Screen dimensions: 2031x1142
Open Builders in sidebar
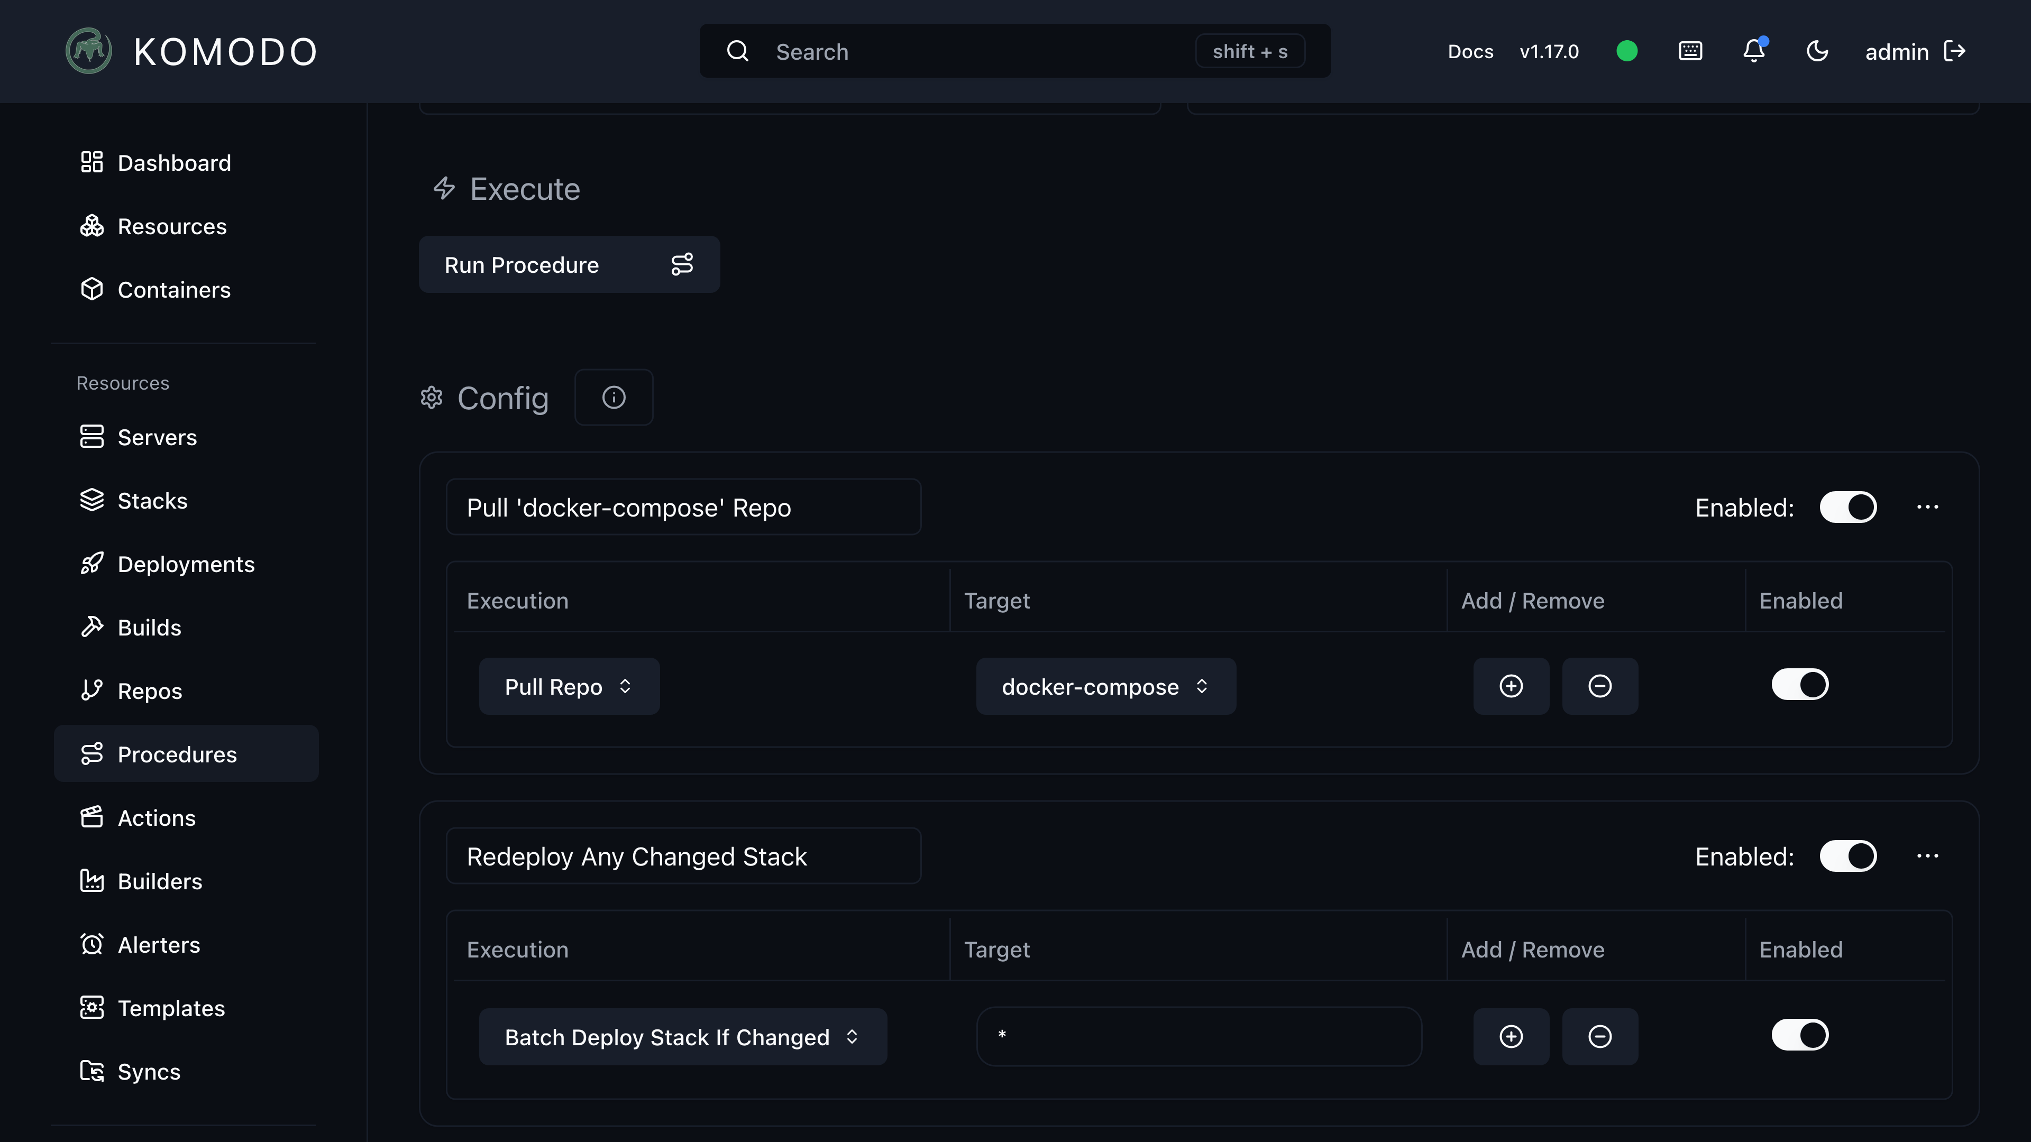[x=186, y=881]
